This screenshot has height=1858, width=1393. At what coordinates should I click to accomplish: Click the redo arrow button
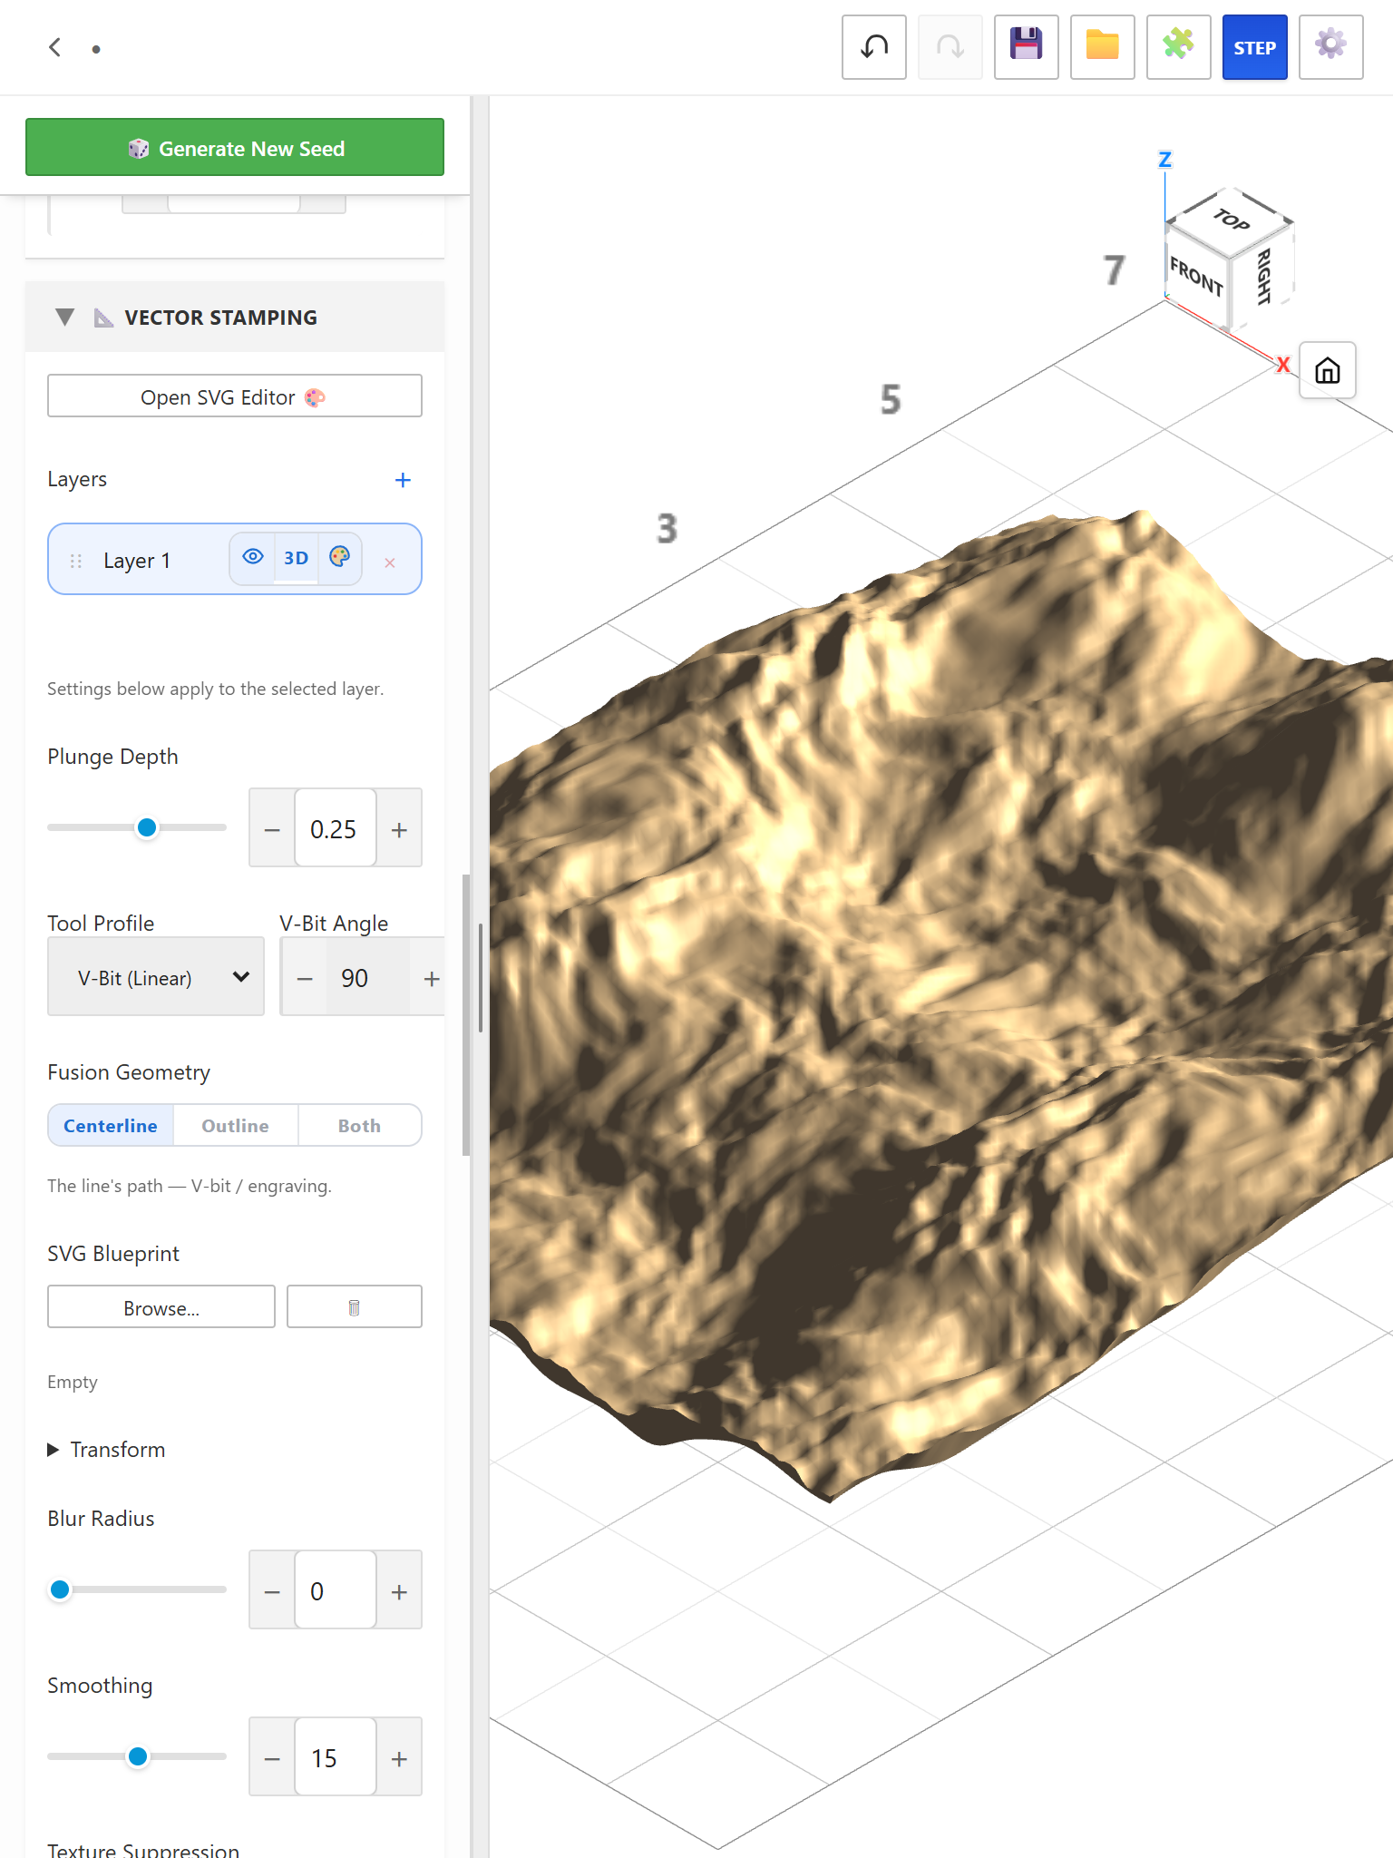pyautogui.click(x=950, y=47)
